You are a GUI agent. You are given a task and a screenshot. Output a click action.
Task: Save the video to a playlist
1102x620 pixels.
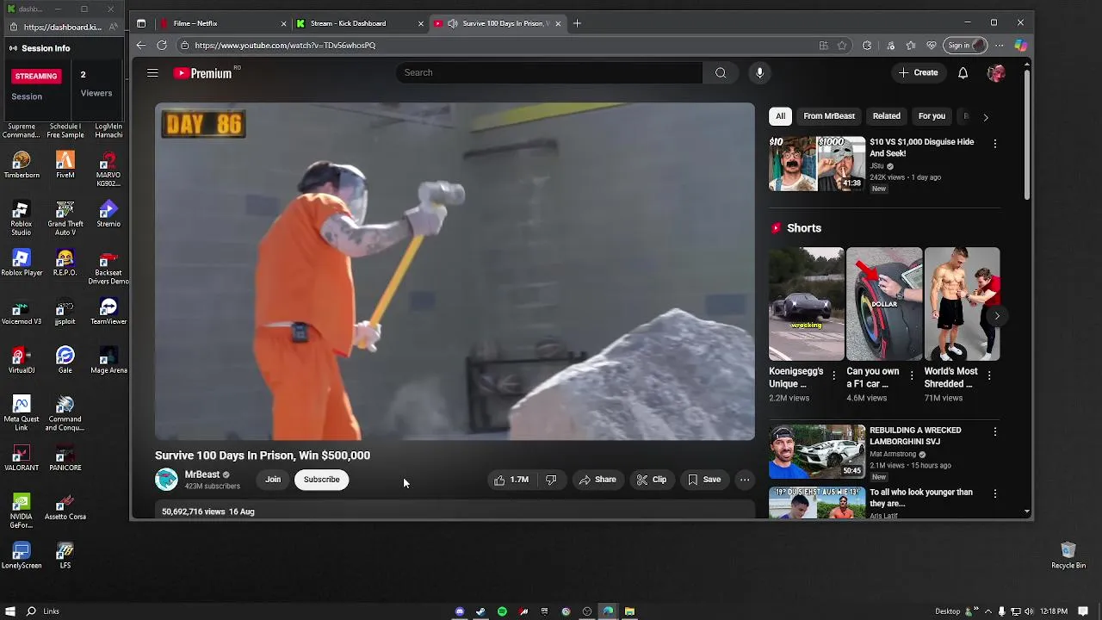(703, 480)
